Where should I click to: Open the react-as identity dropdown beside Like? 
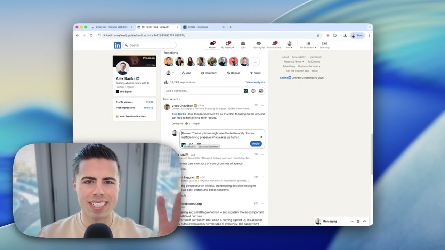point(170,73)
